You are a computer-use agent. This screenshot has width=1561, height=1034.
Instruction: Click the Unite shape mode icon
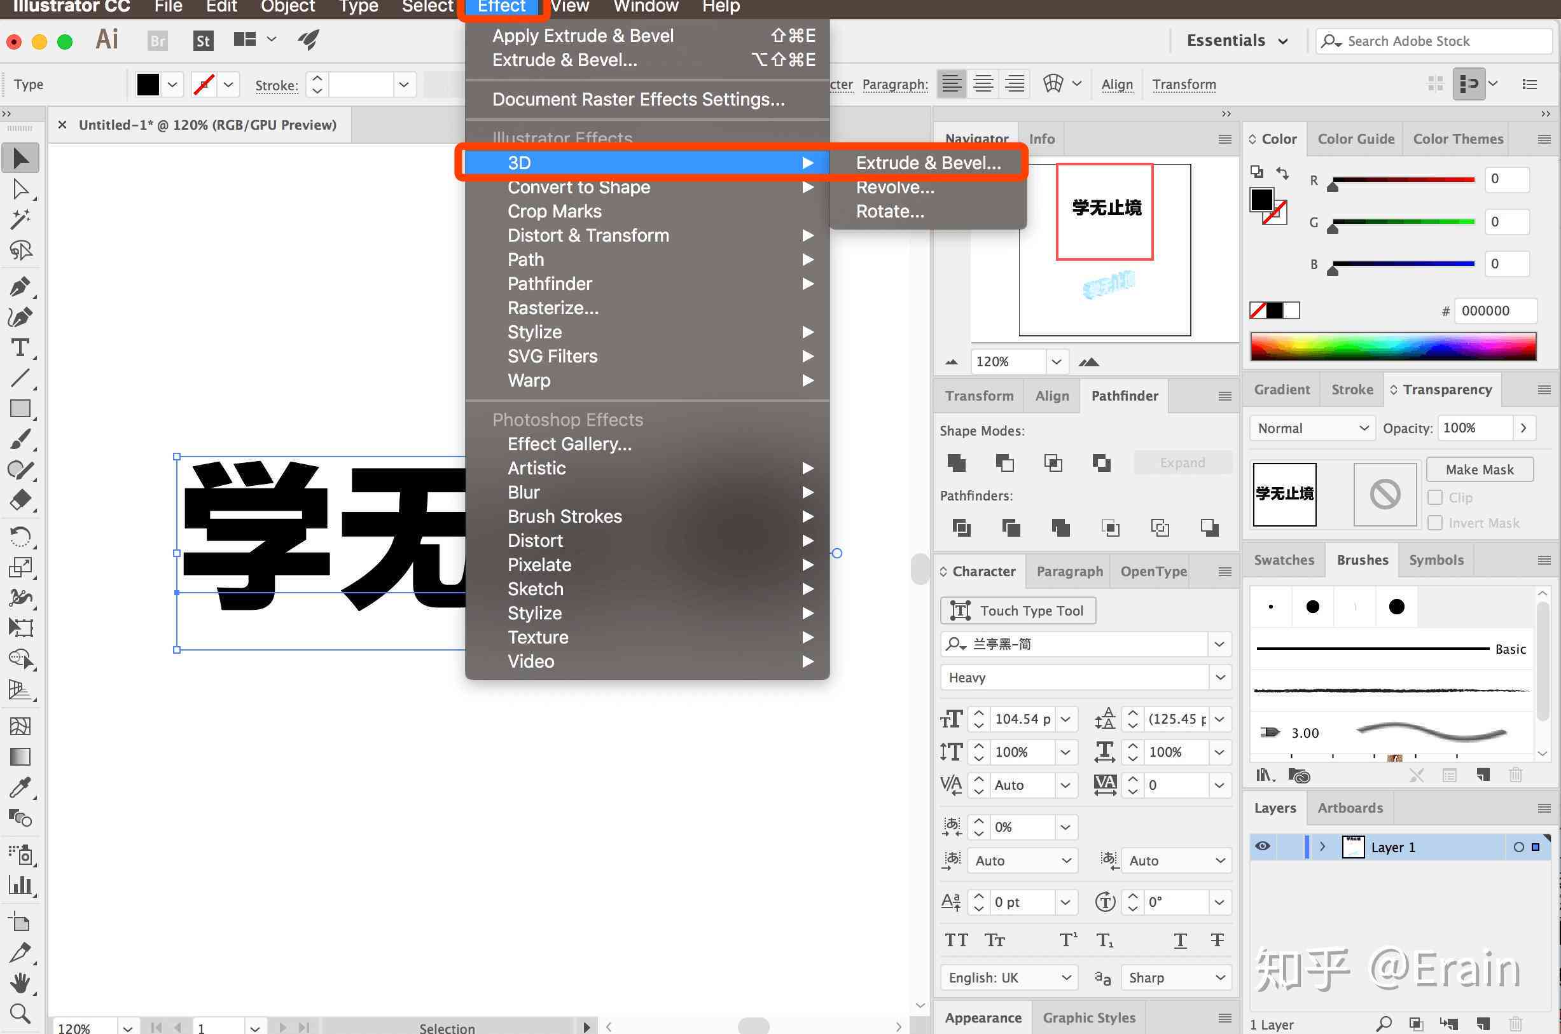[956, 463]
